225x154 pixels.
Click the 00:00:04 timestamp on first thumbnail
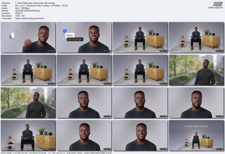[x=51, y=51]
